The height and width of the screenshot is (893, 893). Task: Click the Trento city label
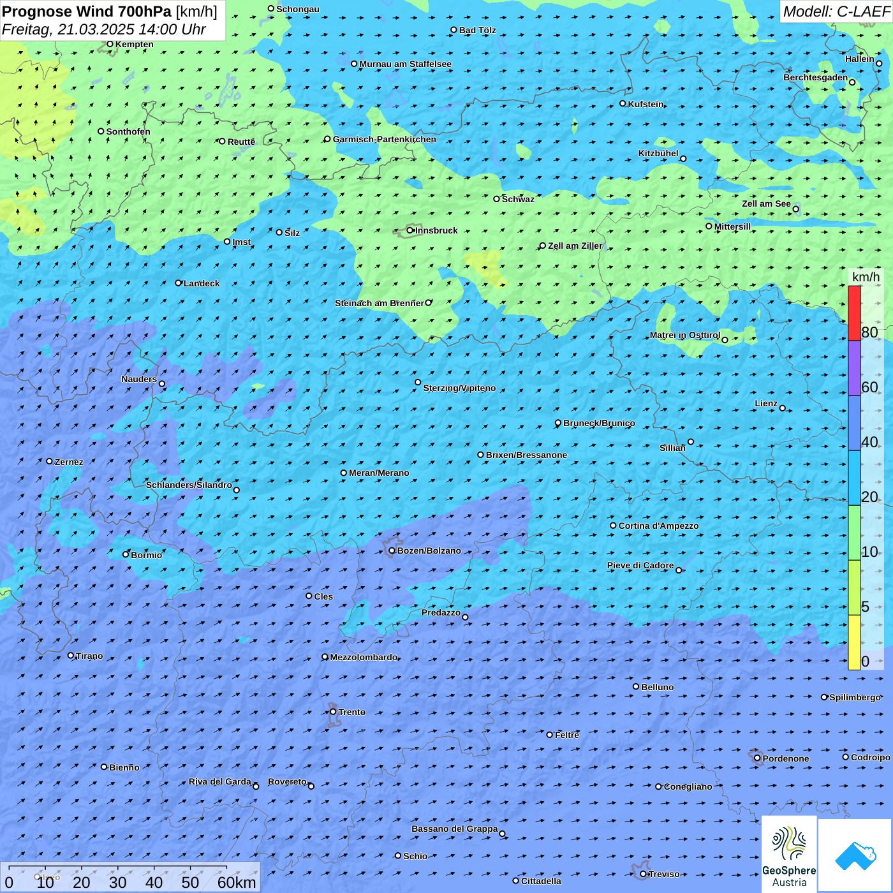351,712
